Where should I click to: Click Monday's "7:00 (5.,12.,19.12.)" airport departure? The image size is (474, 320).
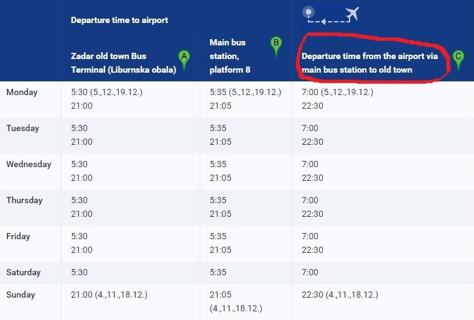pos(337,92)
